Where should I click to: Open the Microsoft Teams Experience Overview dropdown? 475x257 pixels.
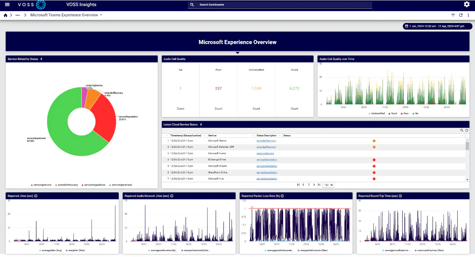[x=101, y=15]
